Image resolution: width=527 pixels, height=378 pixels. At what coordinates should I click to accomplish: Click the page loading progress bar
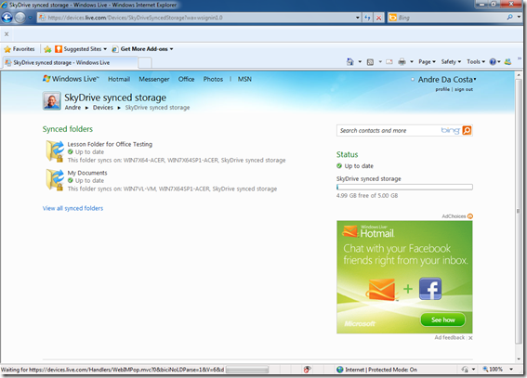(247, 370)
